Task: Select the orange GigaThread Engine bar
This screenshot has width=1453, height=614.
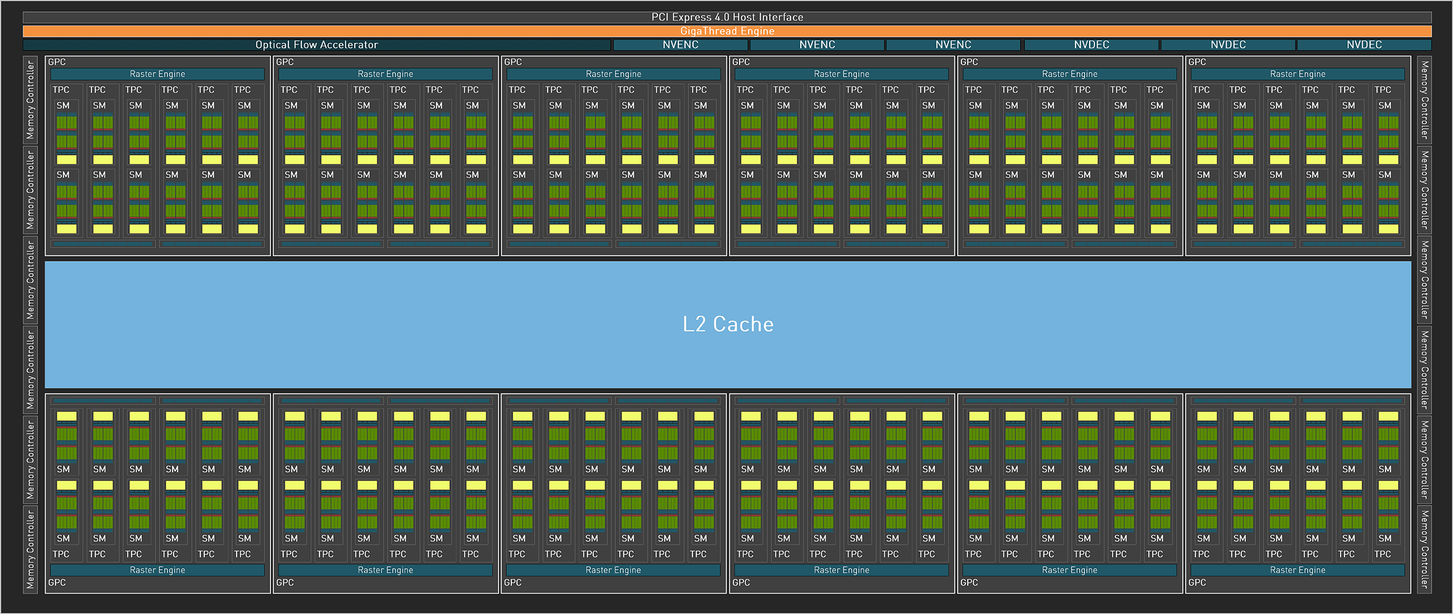Action: (727, 31)
